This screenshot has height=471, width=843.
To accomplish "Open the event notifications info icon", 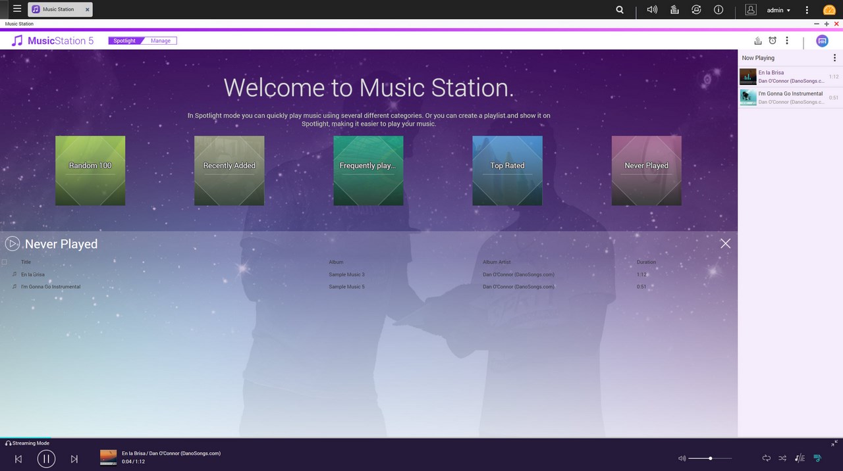I will [719, 10].
